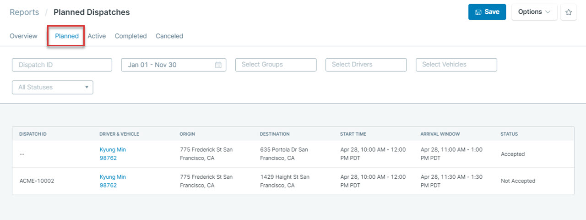
Task: Favorite this report with the star icon
Action: tap(569, 12)
